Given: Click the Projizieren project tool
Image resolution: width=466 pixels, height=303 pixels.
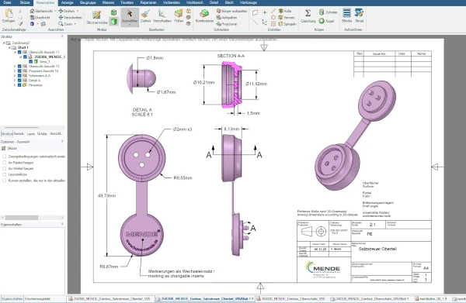Looking at the screenshot, I should pyautogui.click(x=227, y=24).
